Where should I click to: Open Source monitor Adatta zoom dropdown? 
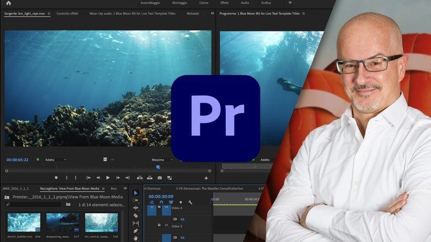(x=56, y=159)
